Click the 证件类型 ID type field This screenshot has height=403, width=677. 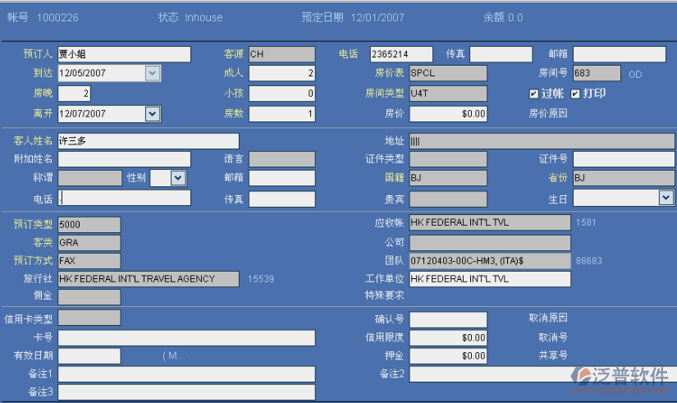(448, 159)
